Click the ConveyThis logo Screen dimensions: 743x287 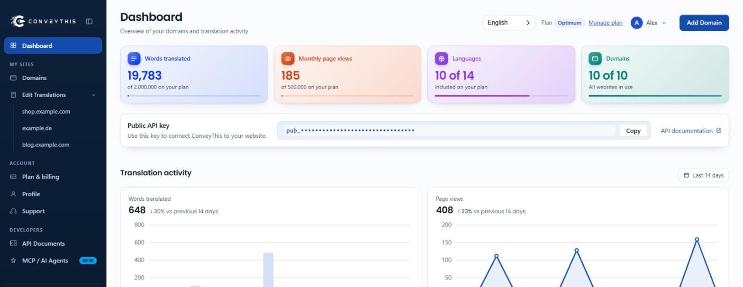pyautogui.click(x=43, y=21)
